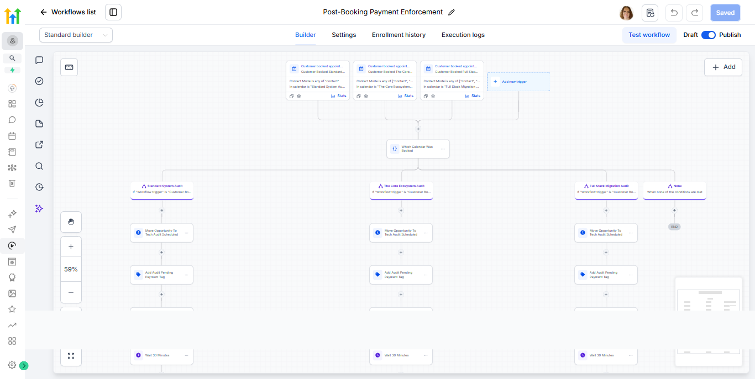
Task: Undo the last action
Action: pos(674,13)
